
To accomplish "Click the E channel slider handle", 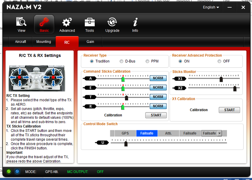I will tap(123, 88).
